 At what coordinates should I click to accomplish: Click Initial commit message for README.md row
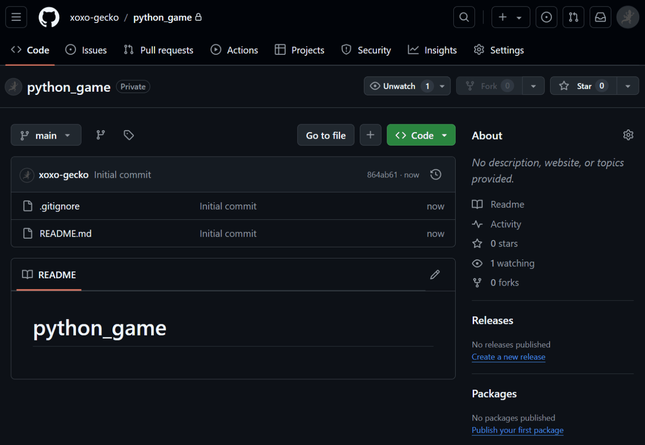pos(228,234)
